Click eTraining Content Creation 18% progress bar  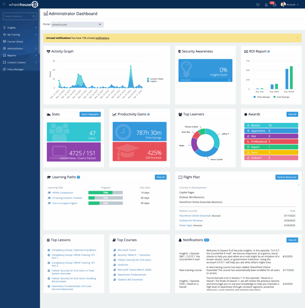click(106, 198)
